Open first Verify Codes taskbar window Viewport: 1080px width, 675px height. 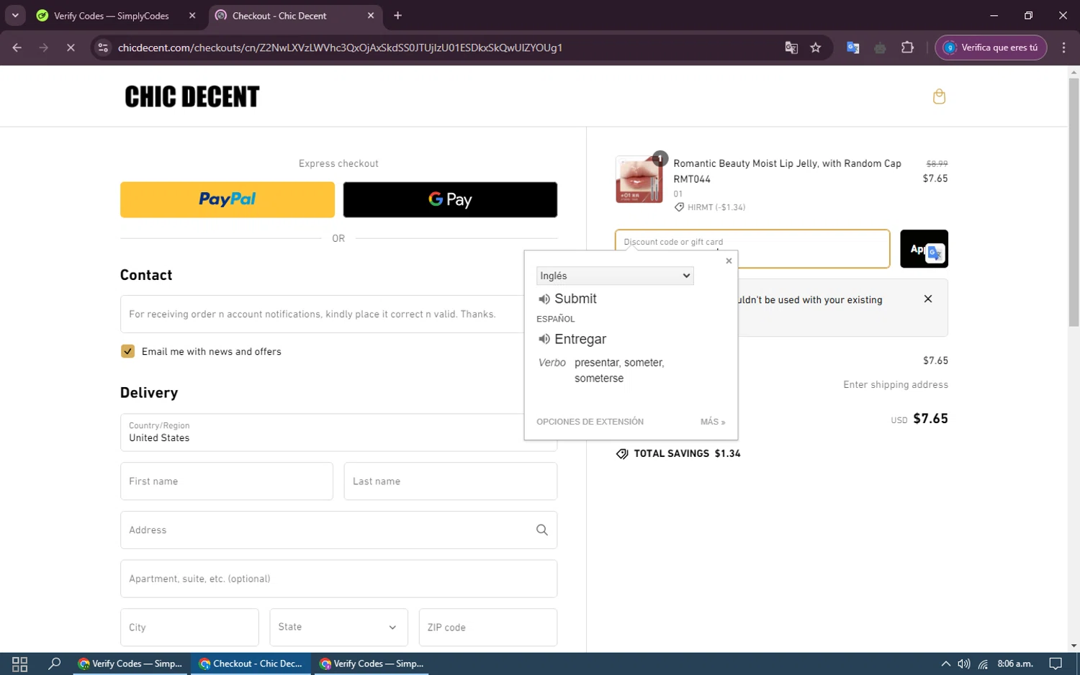point(131,663)
